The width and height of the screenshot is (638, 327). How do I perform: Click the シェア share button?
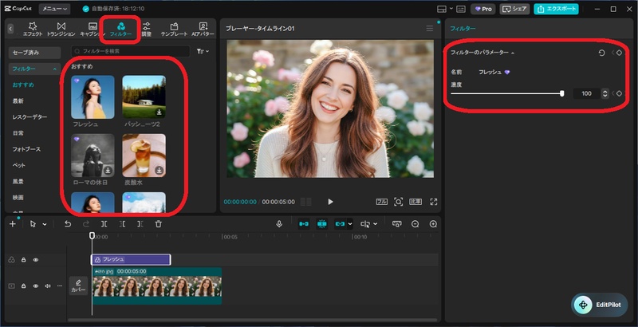(514, 9)
